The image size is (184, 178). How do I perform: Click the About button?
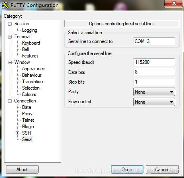(22, 170)
